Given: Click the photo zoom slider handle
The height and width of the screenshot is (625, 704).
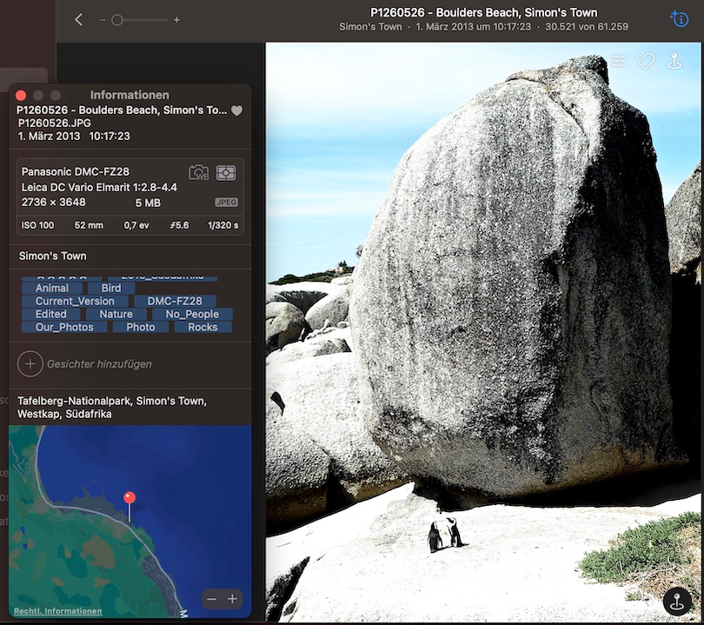Looking at the screenshot, I should (116, 19).
